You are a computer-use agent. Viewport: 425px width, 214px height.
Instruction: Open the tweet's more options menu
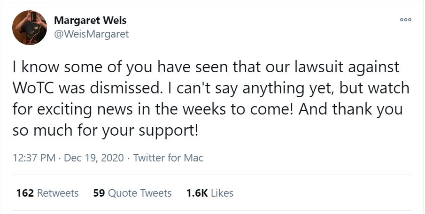(405, 20)
